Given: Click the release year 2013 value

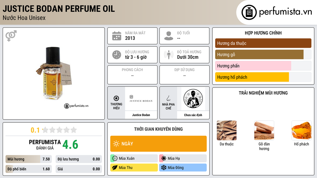Looking at the screenshot, I should pos(130,38).
